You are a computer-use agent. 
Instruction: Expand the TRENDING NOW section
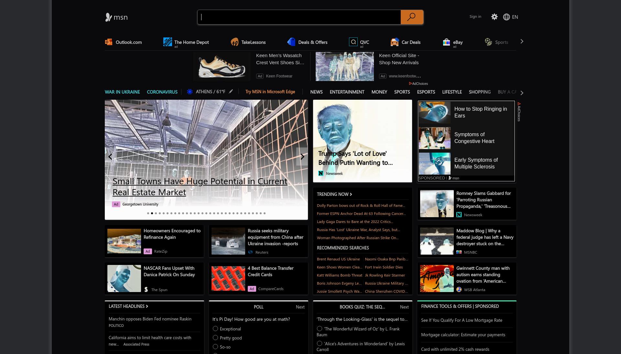(334, 194)
